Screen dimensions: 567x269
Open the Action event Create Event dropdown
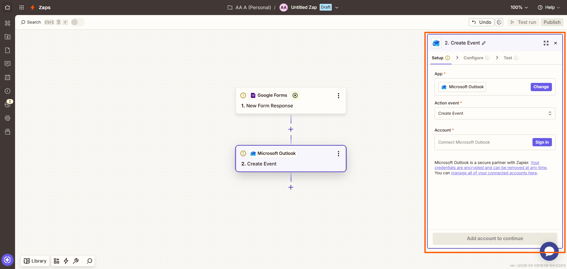[495, 113]
